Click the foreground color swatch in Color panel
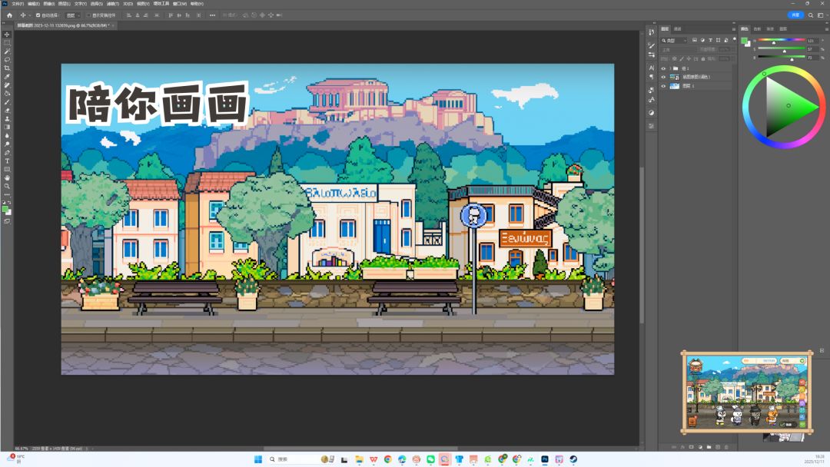Screen dimensions: 830x467 coord(744,41)
